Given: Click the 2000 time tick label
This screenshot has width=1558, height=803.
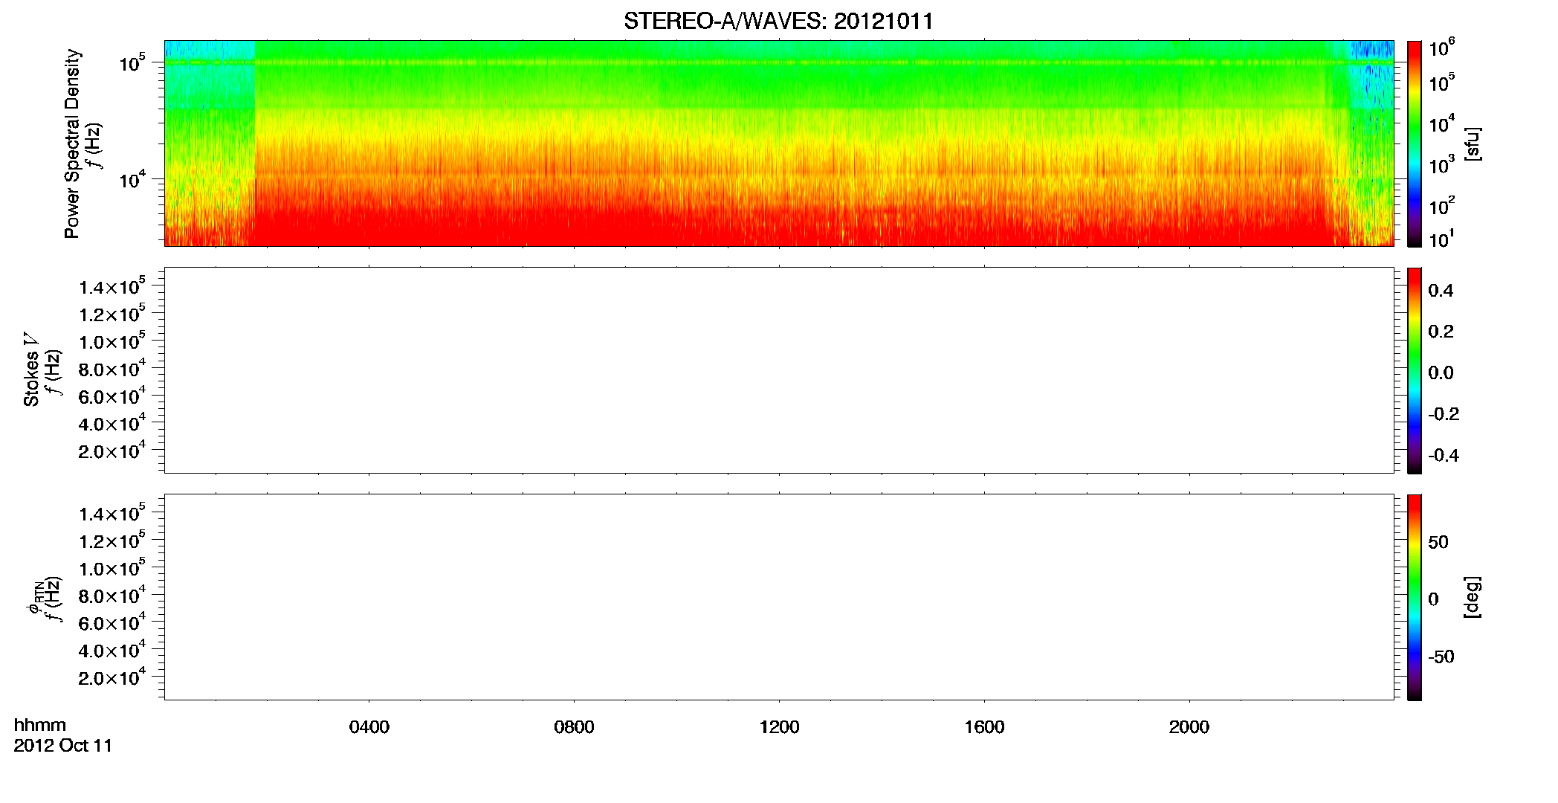Looking at the screenshot, I should click(1189, 727).
